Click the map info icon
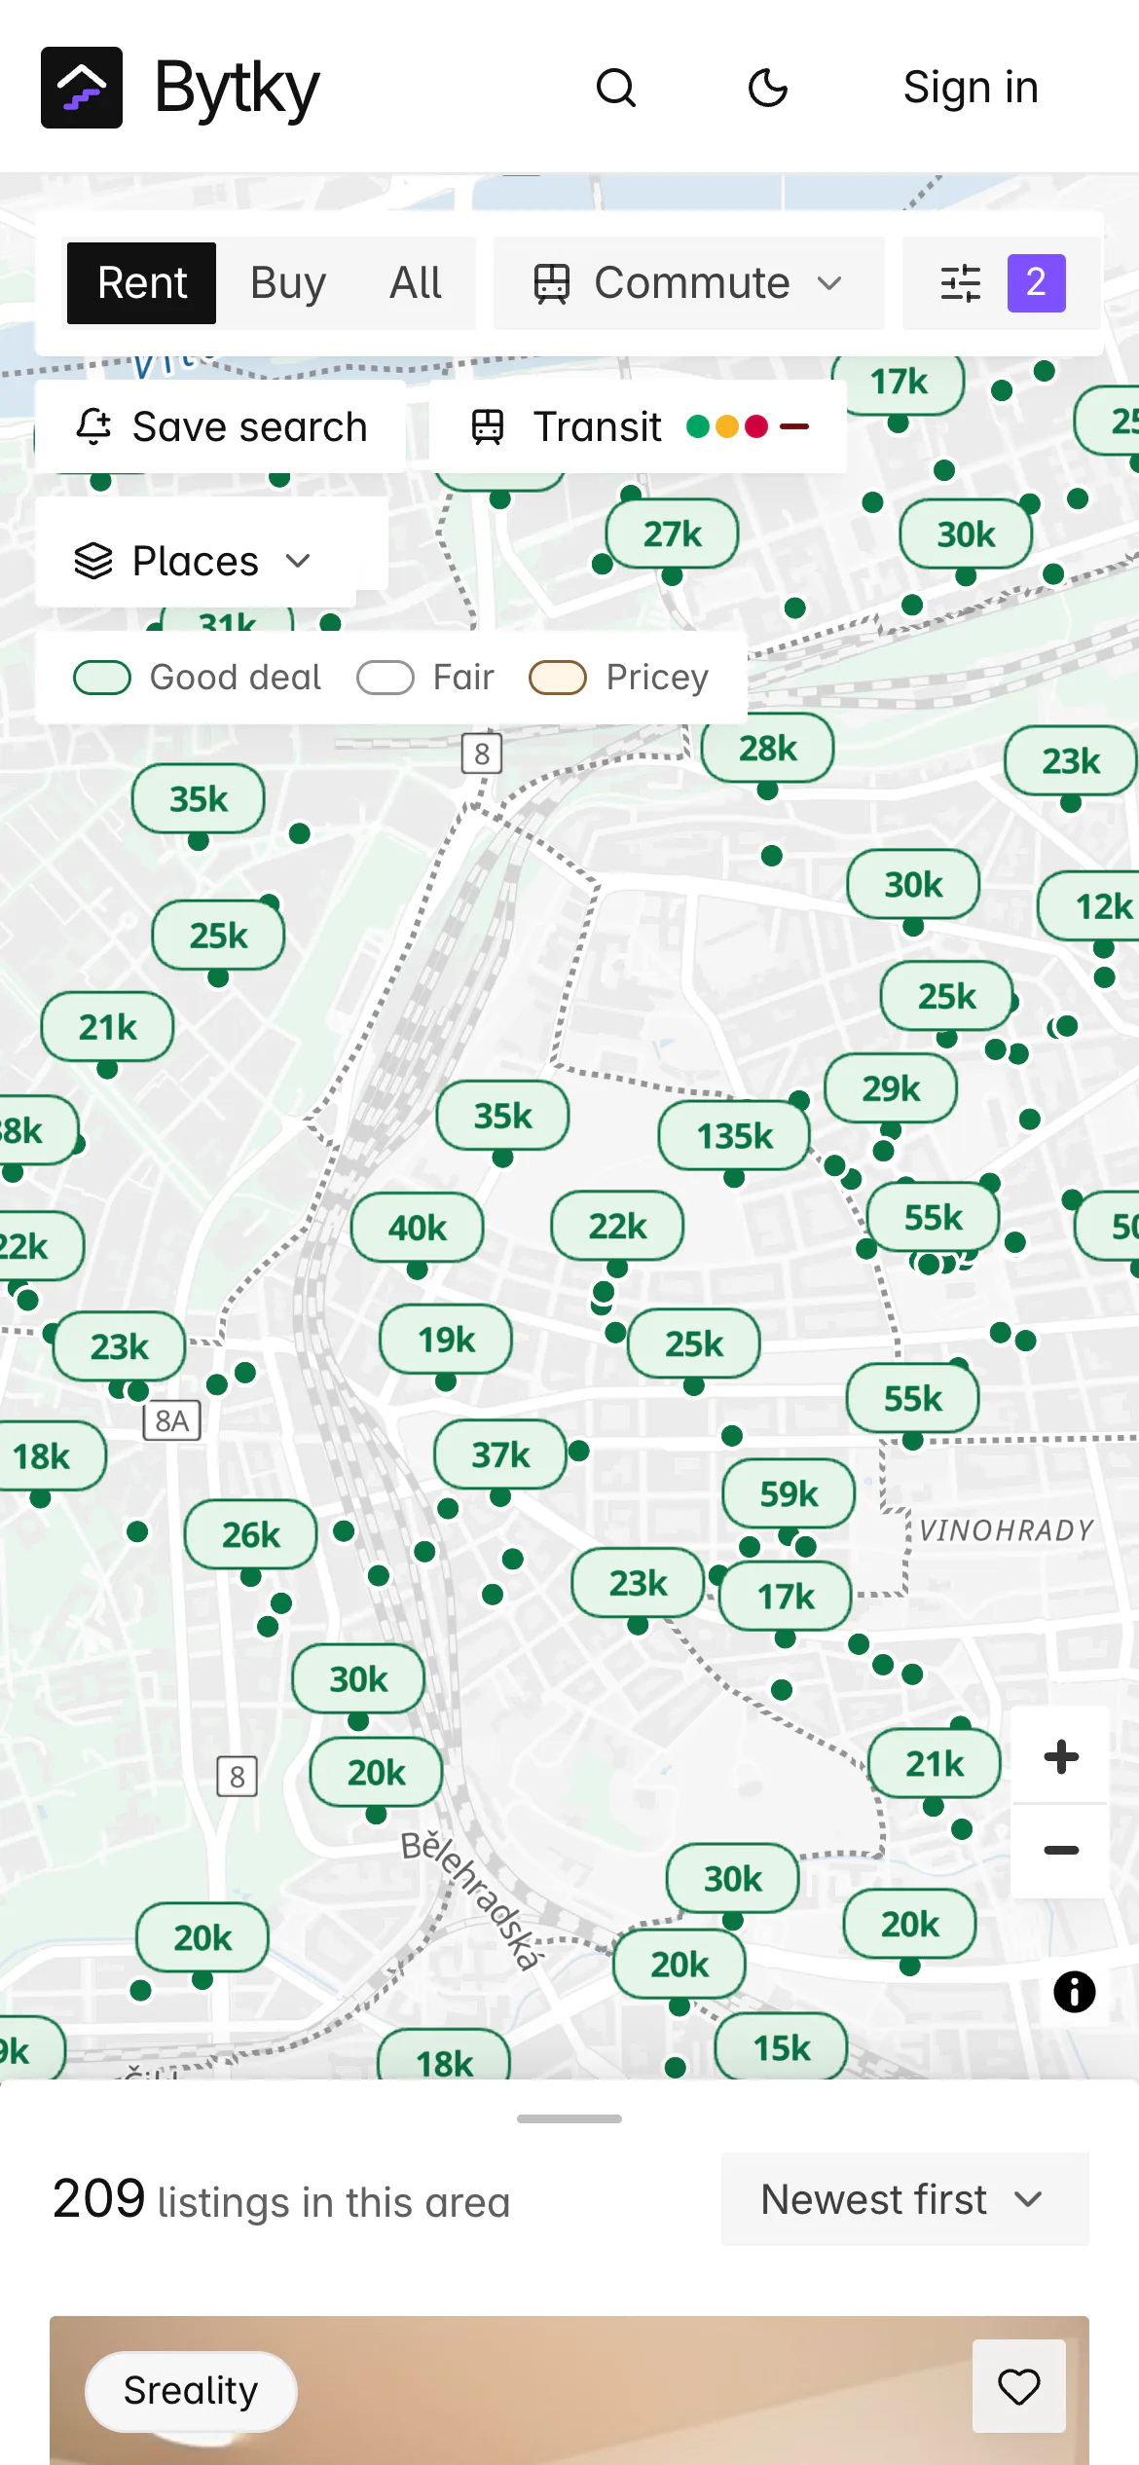Screen dimensions: 1139x2465 [x=1075, y=1992]
